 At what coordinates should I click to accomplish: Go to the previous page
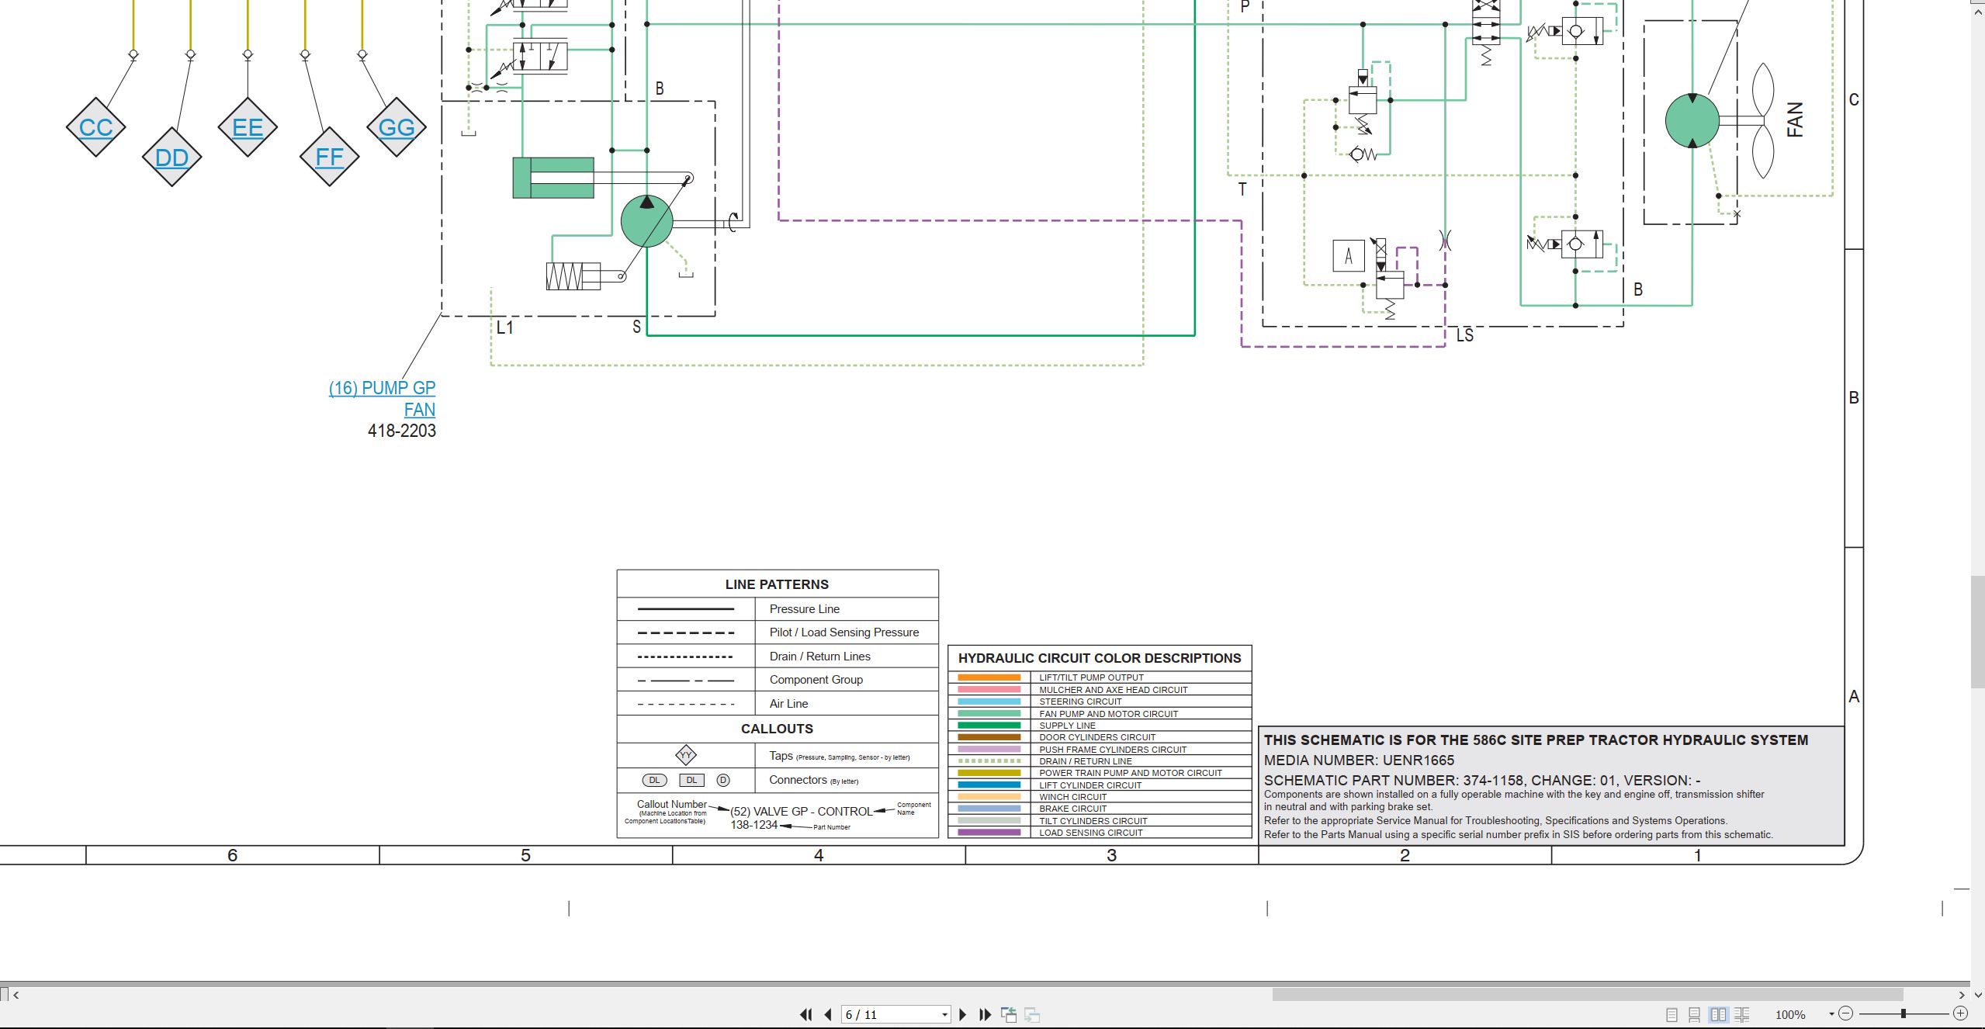point(828,1014)
